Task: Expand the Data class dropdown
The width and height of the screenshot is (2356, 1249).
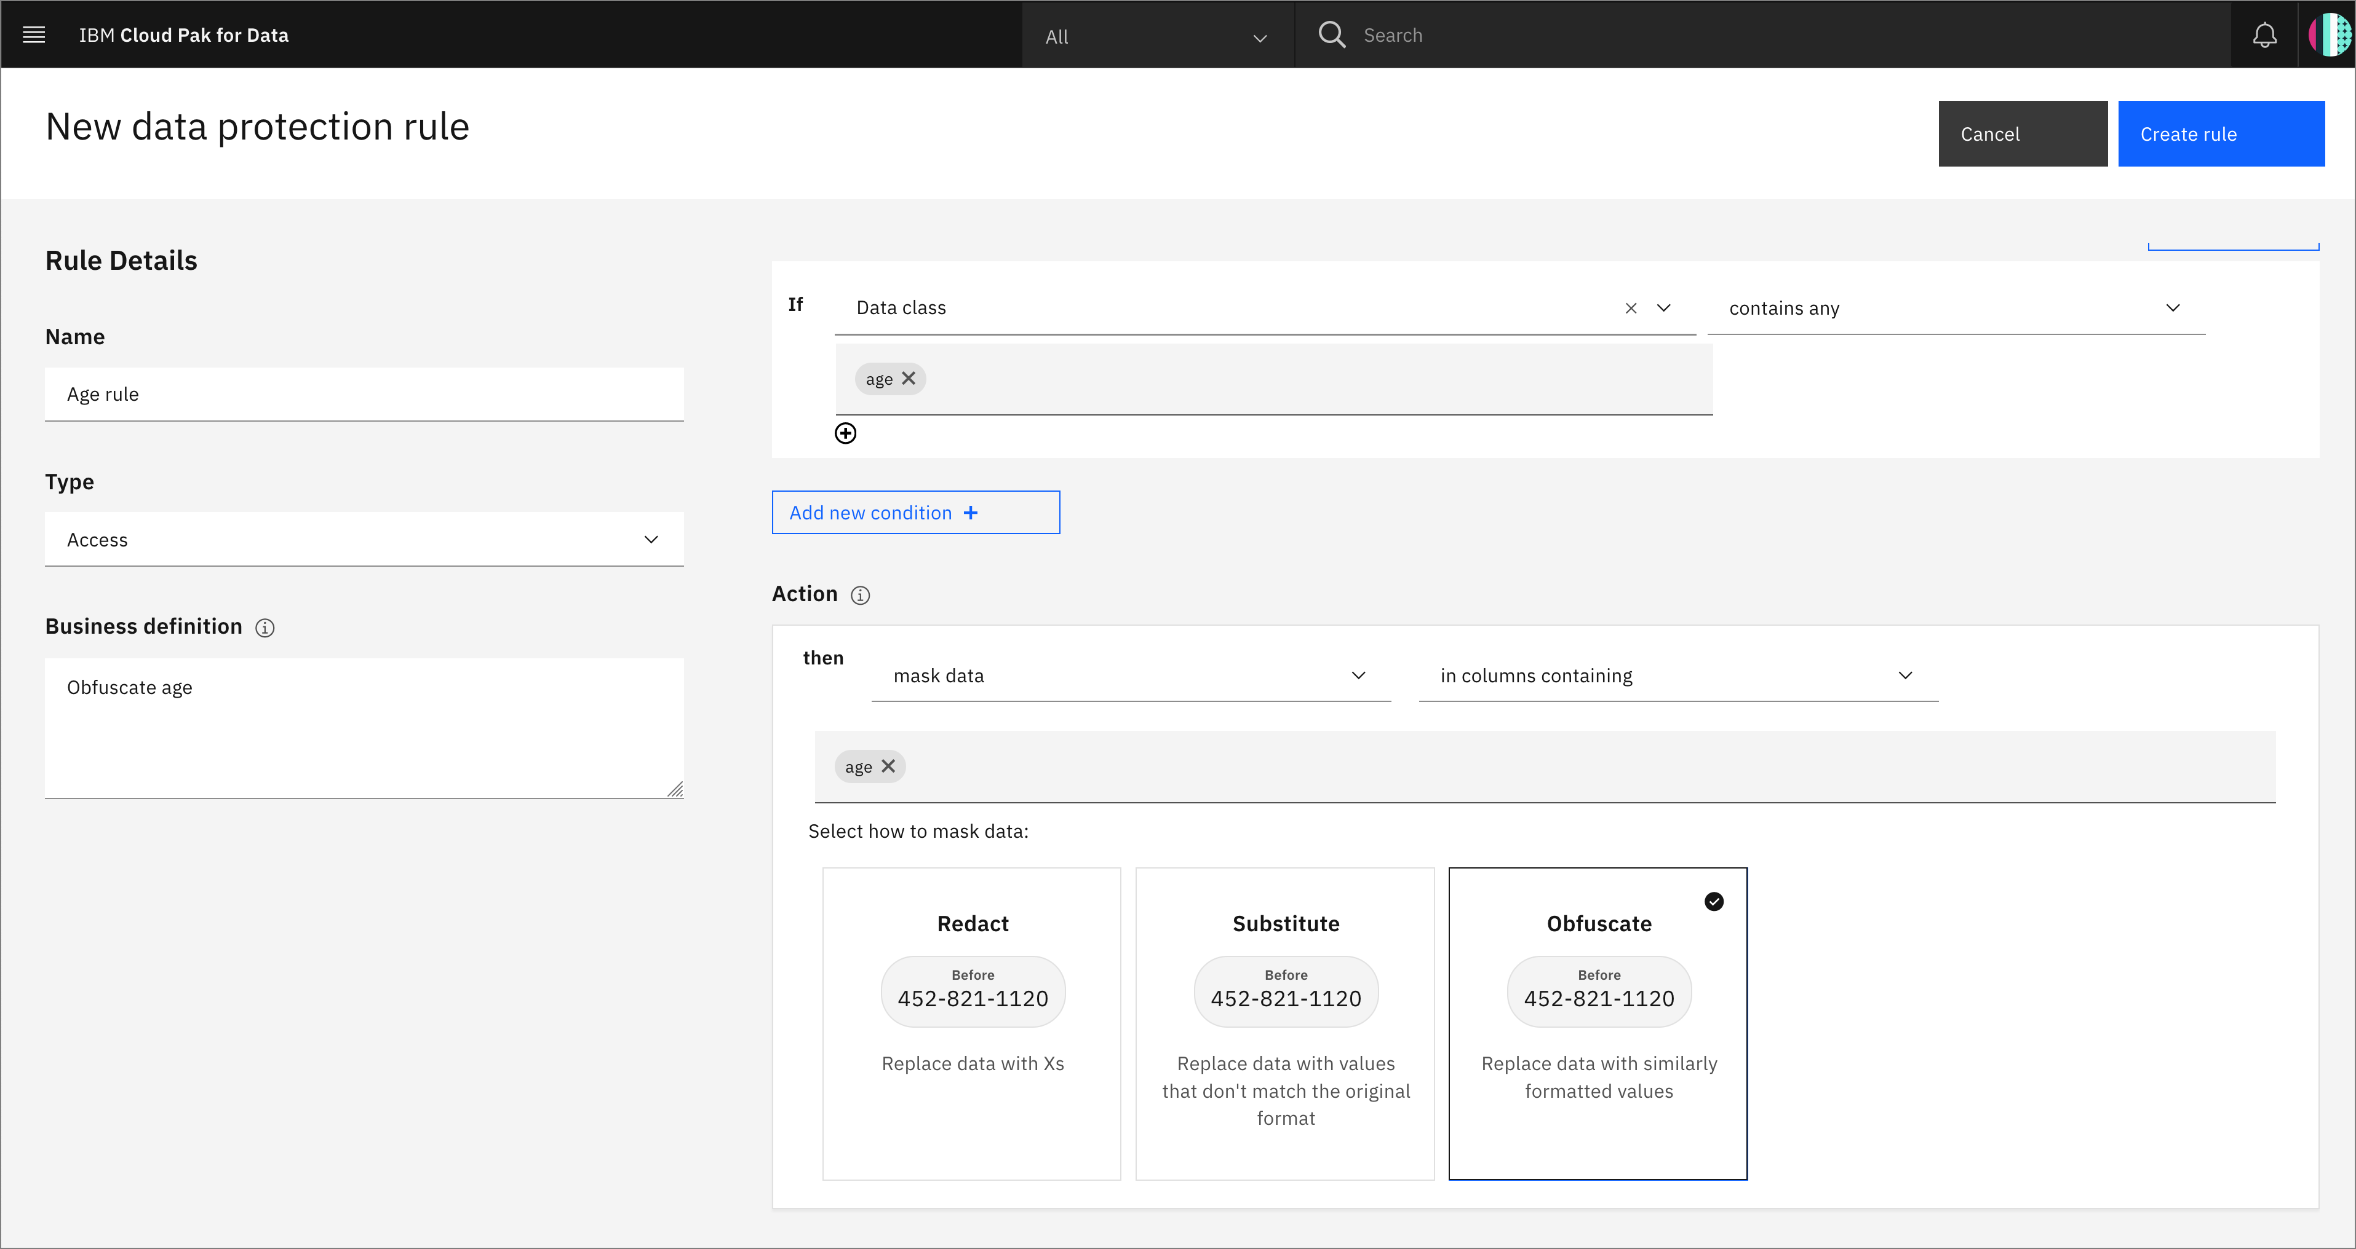Action: (1664, 309)
